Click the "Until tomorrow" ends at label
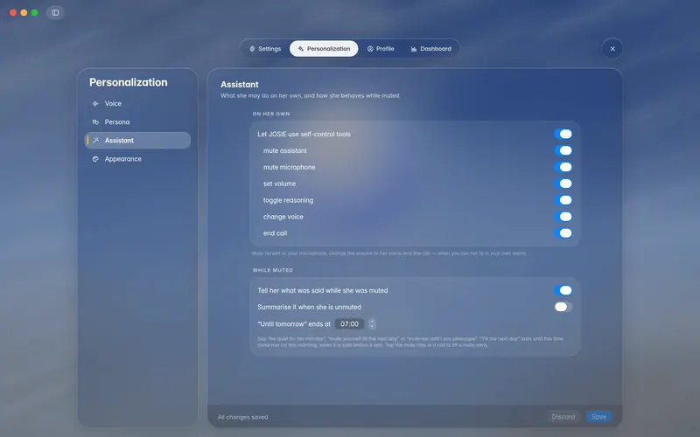 294,324
